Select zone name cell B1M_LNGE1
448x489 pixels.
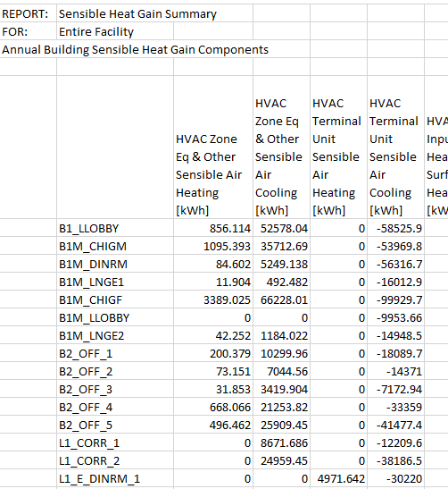click(x=115, y=282)
